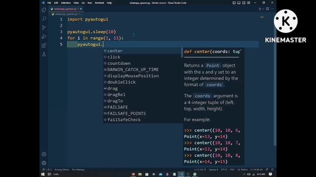Open the Accounts menu in activity bar
The image size is (316, 177).
click(x=44, y=154)
